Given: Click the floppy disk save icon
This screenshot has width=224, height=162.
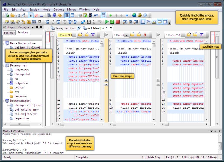Looking at the screenshot, I should pos(89,22).
